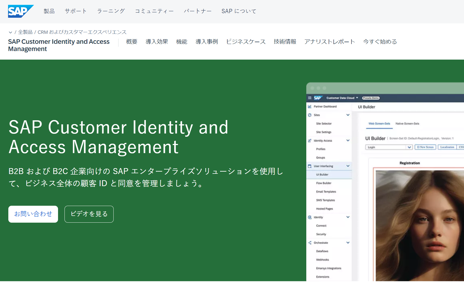
Task: Click the hamburger menu icon in preview
Action: (310, 98)
